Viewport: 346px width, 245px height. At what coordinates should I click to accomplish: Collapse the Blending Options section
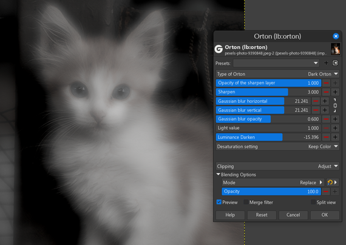pos(219,175)
